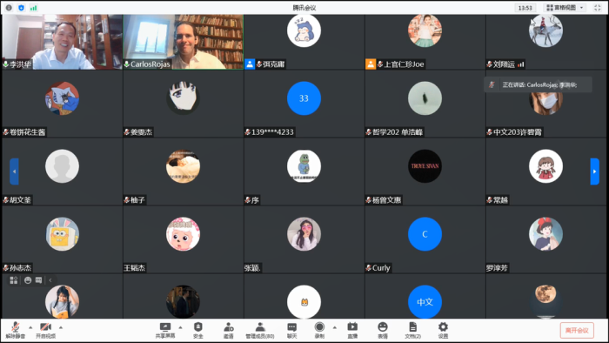The height and width of the screenshot is (343, 609).
Task: Check green network signal bars icon
Action: (x=33, y=7)
